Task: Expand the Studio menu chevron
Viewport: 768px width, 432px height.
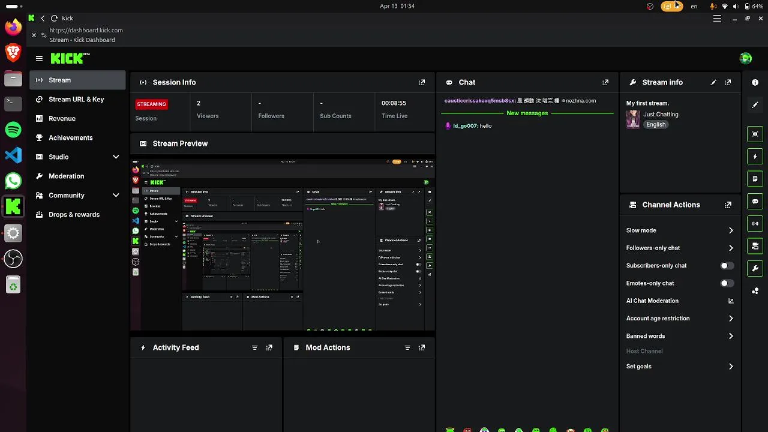Action: pyautogui.click(x=116, y=157)
